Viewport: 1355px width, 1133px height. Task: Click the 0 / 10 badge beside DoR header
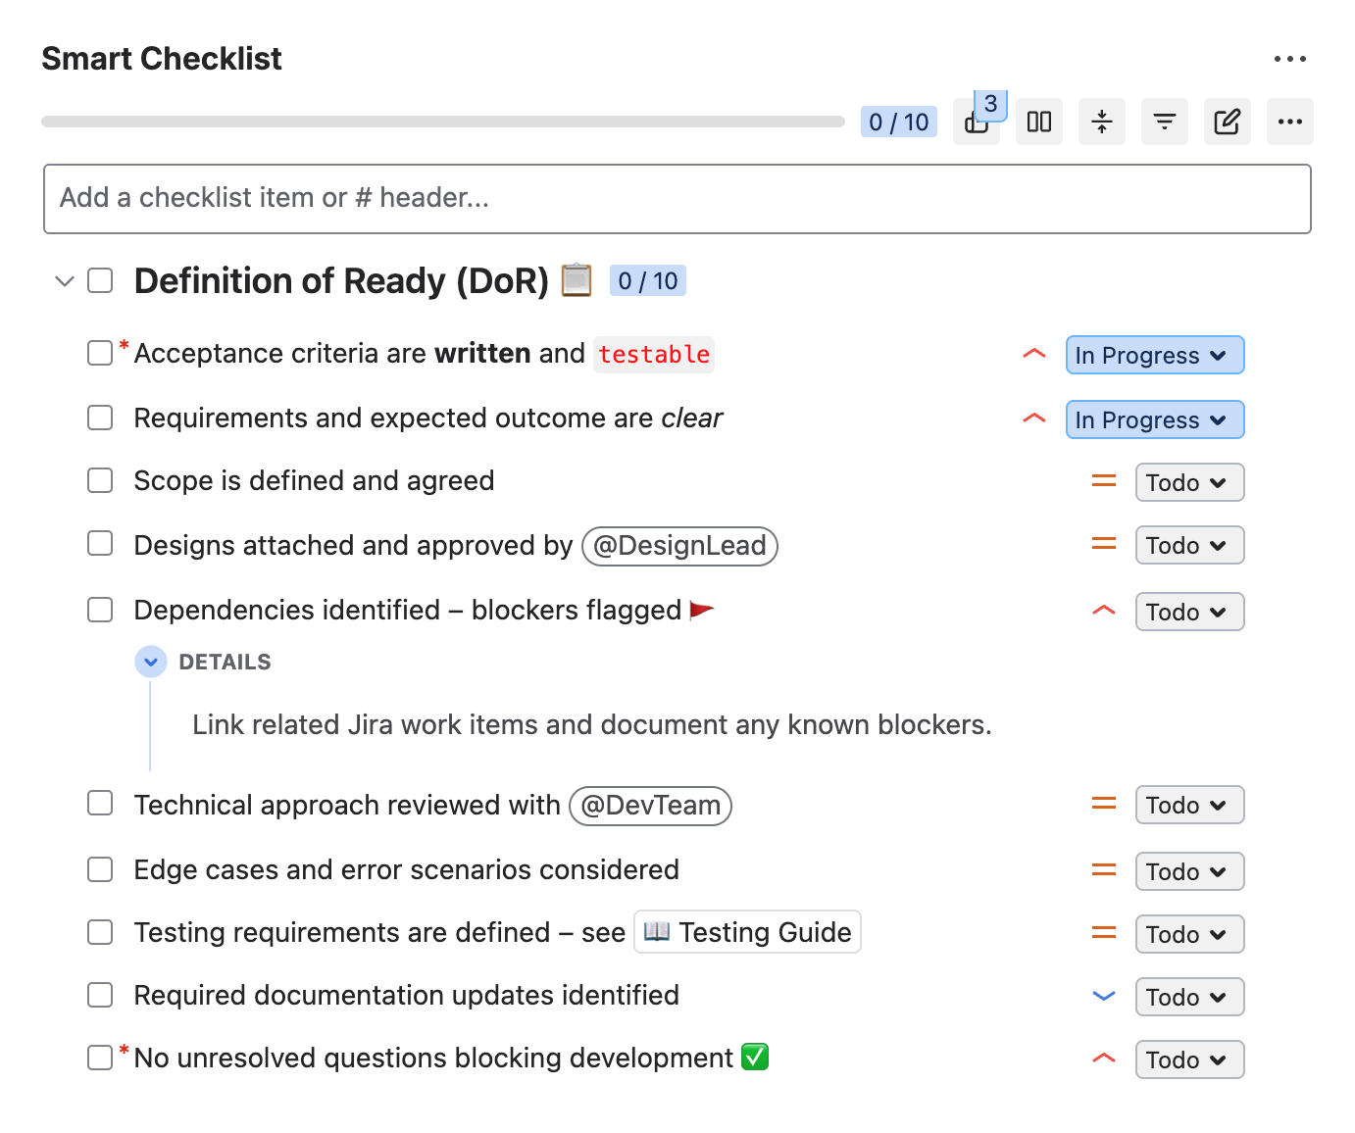[x=648, y=281]
